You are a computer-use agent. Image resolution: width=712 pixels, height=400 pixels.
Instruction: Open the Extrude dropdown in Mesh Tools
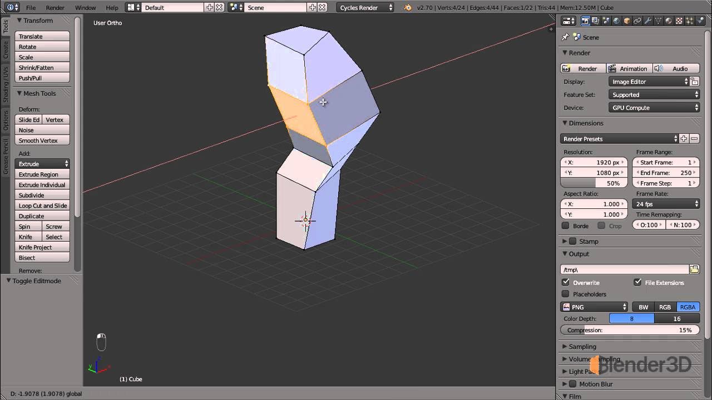(x=42, y=164)
